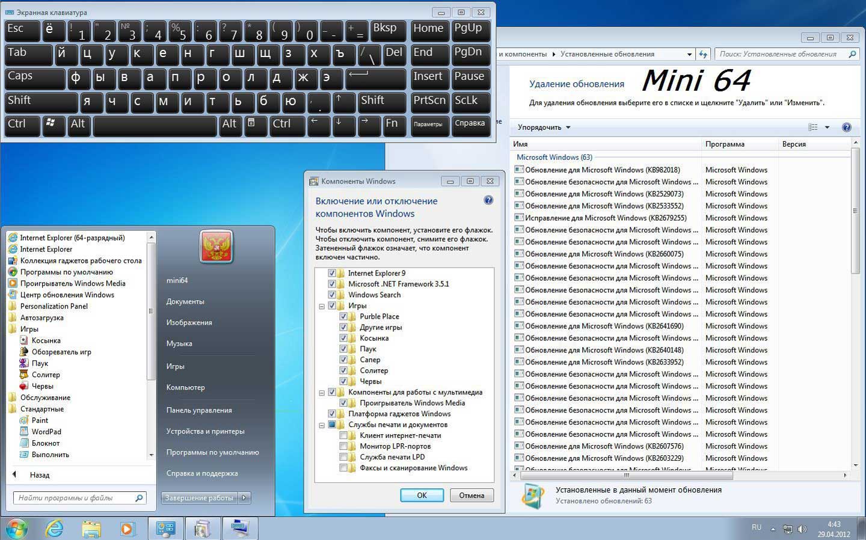The height and width of the screenshot is (540, 866).
Task: Open the Paint shortcut in Start menu
Action: pos(40,420)
